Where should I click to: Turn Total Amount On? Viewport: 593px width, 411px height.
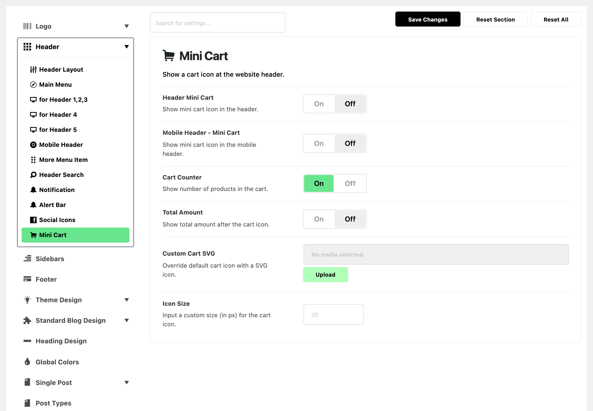click(x=319, y=219)
